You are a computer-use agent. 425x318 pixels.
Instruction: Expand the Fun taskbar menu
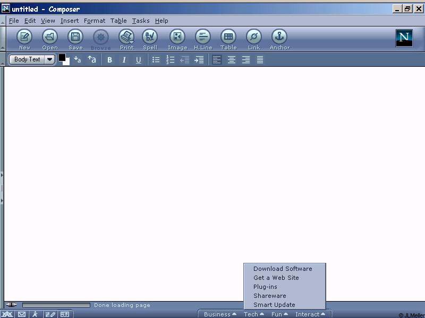coord(279,314)
